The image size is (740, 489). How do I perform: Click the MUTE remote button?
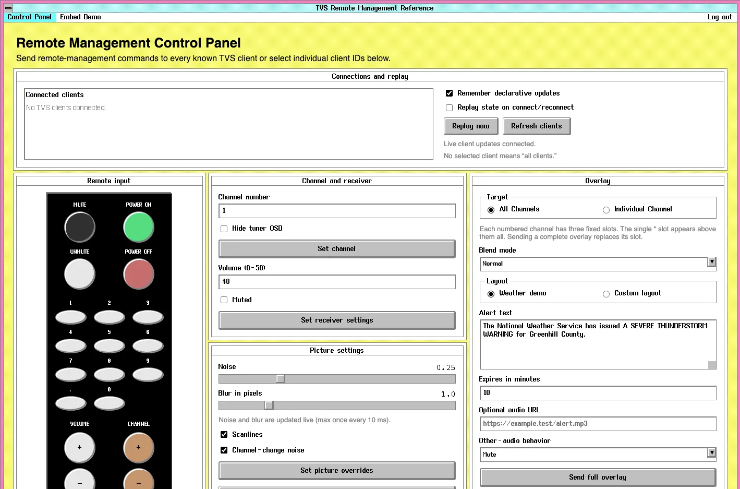(80, 227)
